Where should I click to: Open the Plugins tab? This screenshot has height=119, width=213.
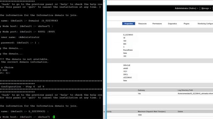coord(186,23)
